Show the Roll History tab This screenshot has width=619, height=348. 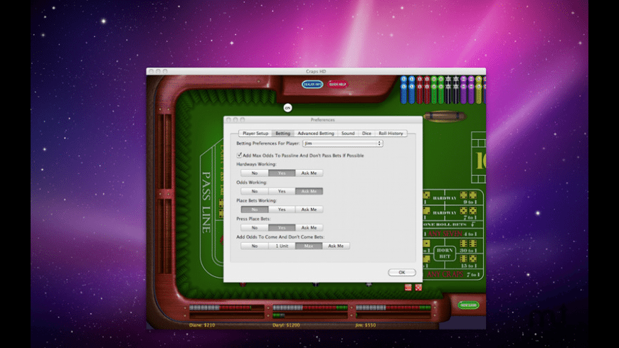tap(391, 134)
